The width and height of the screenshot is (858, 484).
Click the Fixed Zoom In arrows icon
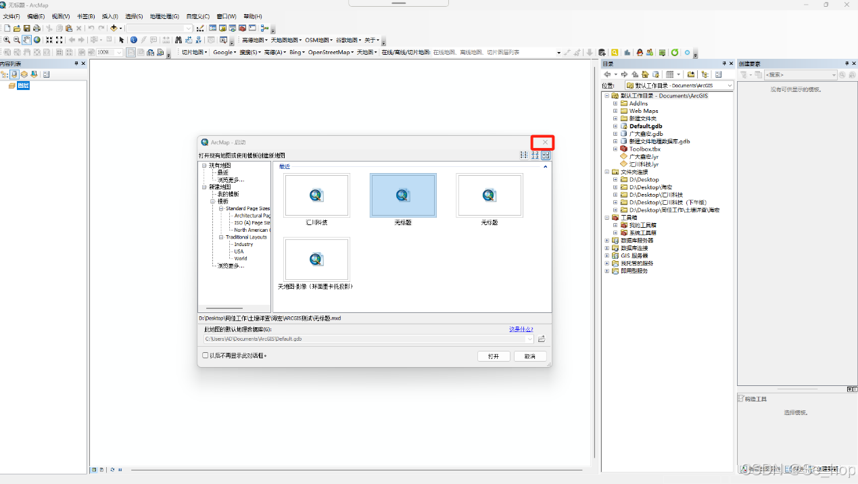pos(49,40)
